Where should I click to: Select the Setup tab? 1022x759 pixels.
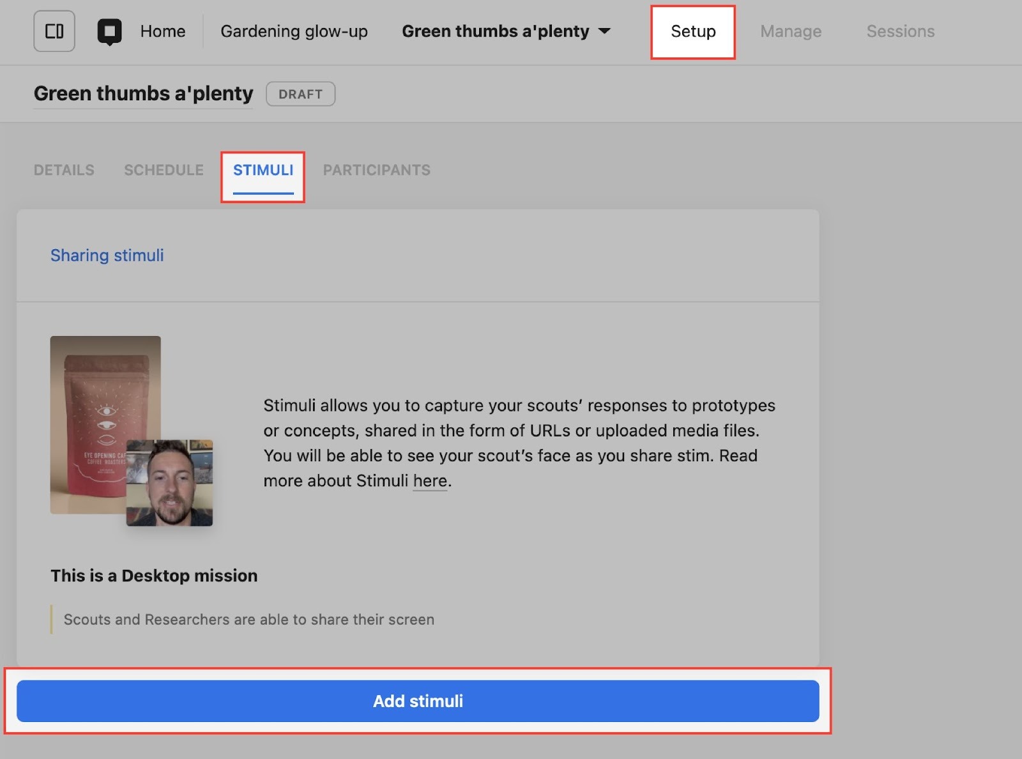pos(693,31)
